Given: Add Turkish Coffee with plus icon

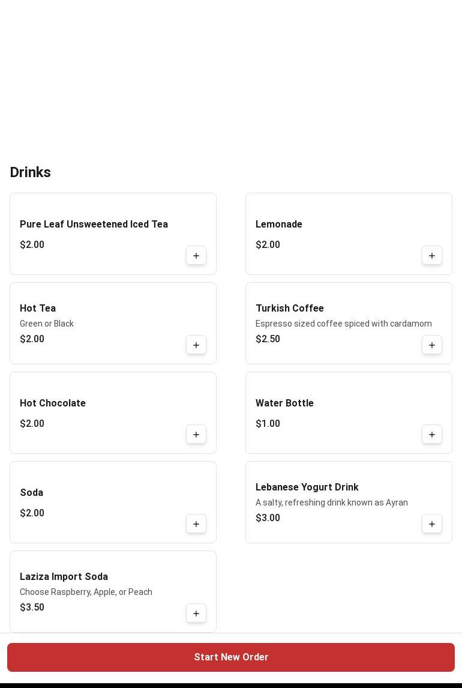Looking at the screenshot, I should coord(432,345).
